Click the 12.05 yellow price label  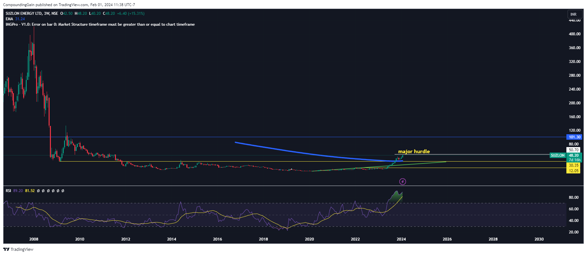[x=573, y=171]
